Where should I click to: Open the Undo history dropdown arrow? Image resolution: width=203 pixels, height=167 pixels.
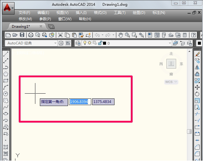tap(102, 35)
